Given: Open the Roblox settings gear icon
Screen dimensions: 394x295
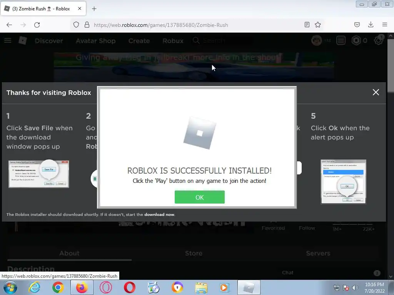Looking at the screenshot, I should [378, 40].
